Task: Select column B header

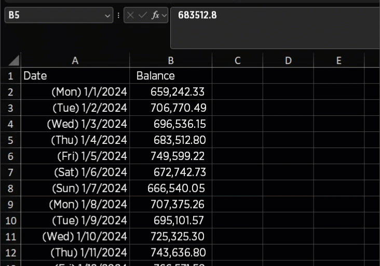Action: tap(171, 60)
